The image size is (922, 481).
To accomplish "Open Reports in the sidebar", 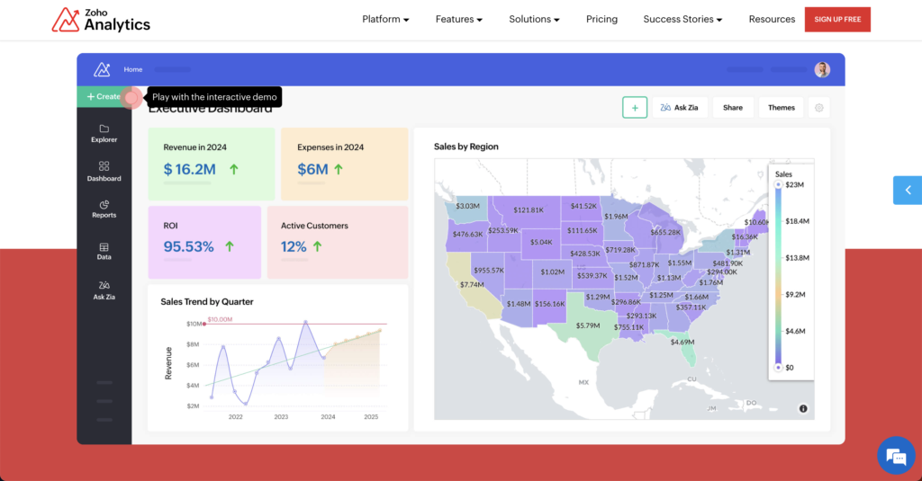I will [x=104, y=209].
